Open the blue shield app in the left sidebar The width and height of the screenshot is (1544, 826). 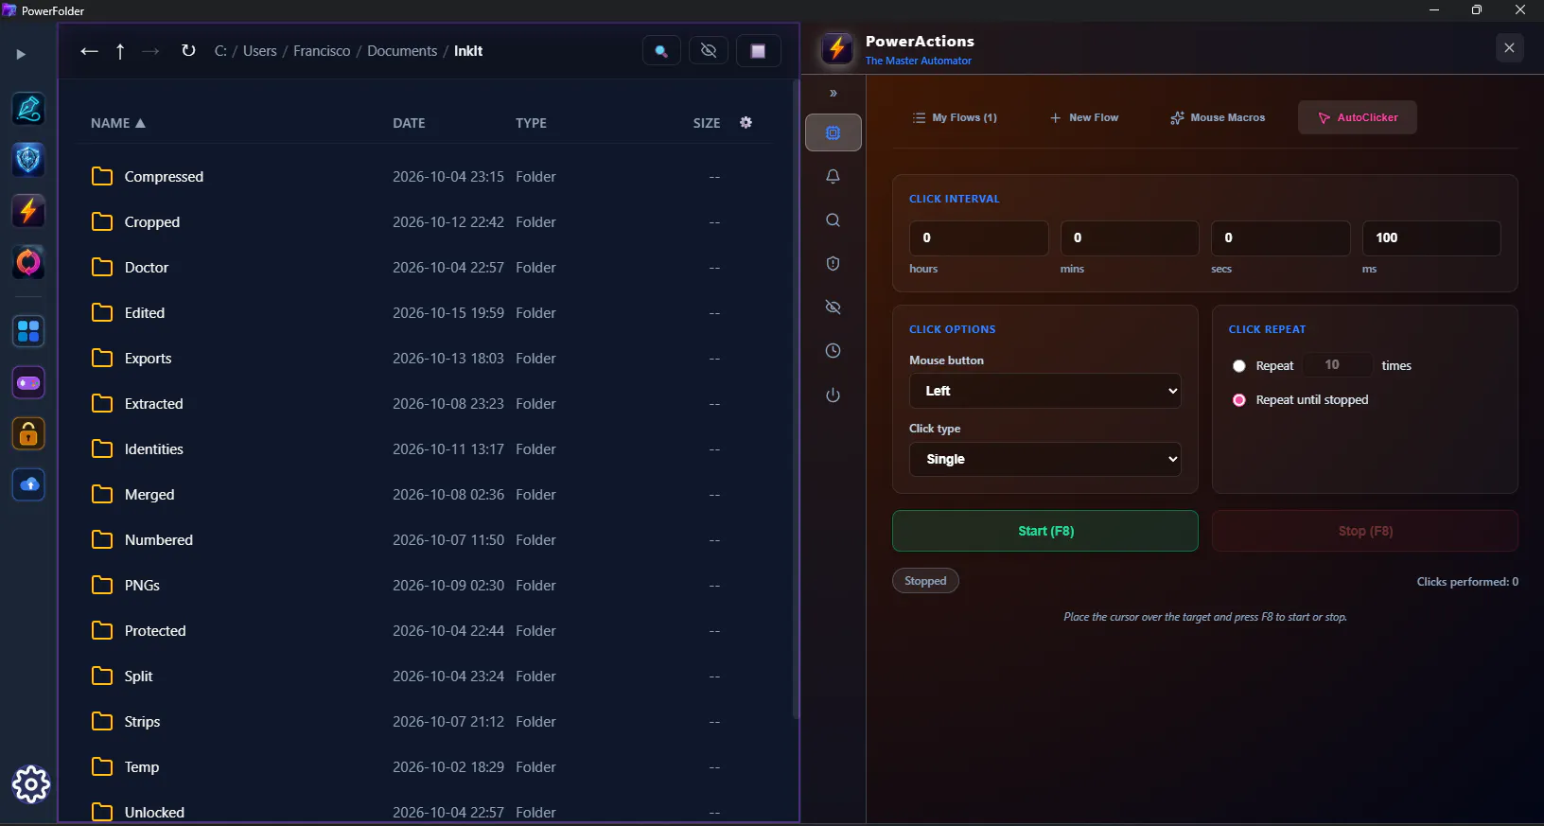[28, 160]
